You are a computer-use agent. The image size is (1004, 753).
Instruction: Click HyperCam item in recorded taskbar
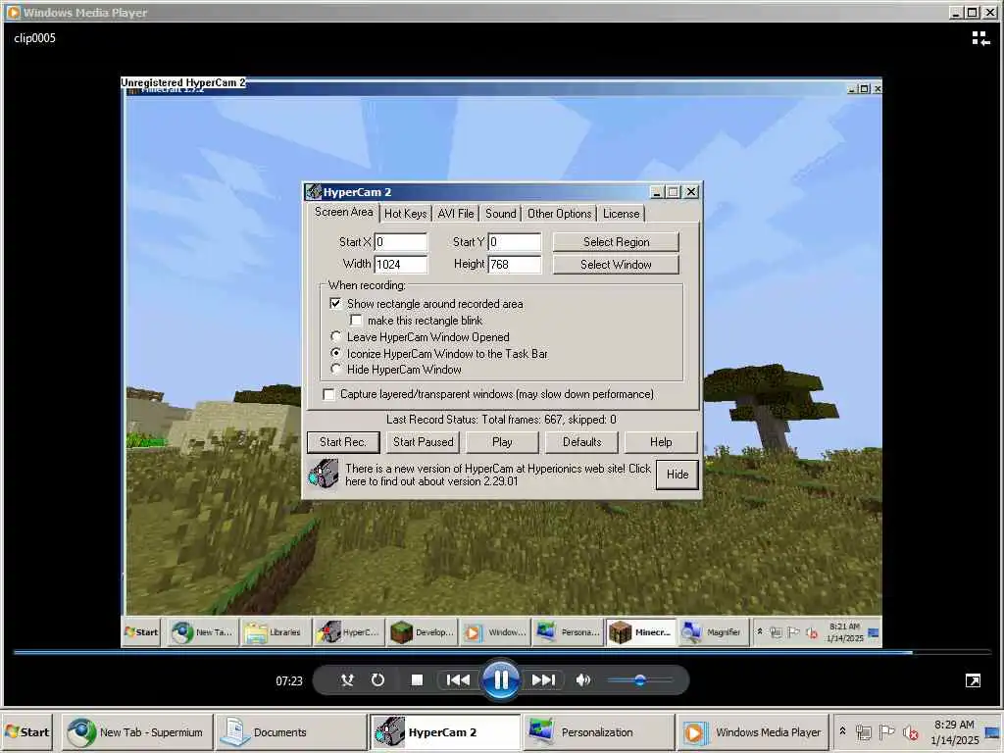click(349, 632)
